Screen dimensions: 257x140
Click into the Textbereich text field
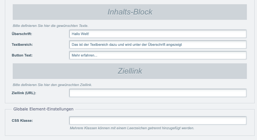158,45
